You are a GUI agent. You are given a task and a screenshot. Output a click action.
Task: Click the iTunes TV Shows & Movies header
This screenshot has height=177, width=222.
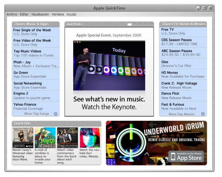[x=183, y=24]
